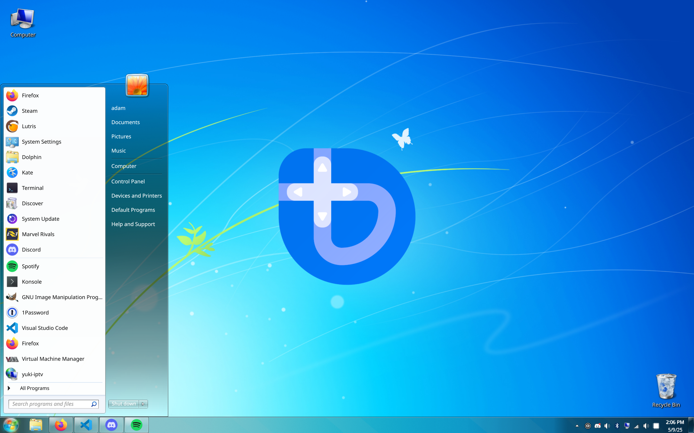Click the Discord tray icon with notification
Image resolution: width=694 pixels, height=433 pixels.
click(598, 426)
